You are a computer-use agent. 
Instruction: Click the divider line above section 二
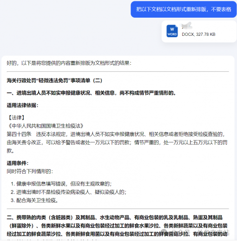[118, 208]
